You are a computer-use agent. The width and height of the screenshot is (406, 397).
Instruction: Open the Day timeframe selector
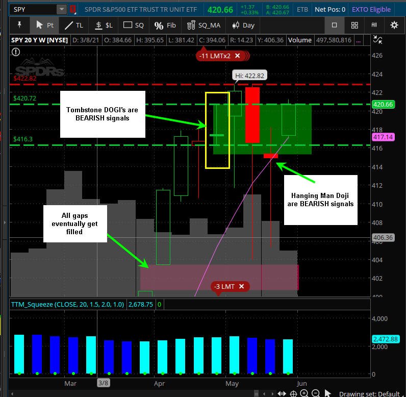(243, 25)
